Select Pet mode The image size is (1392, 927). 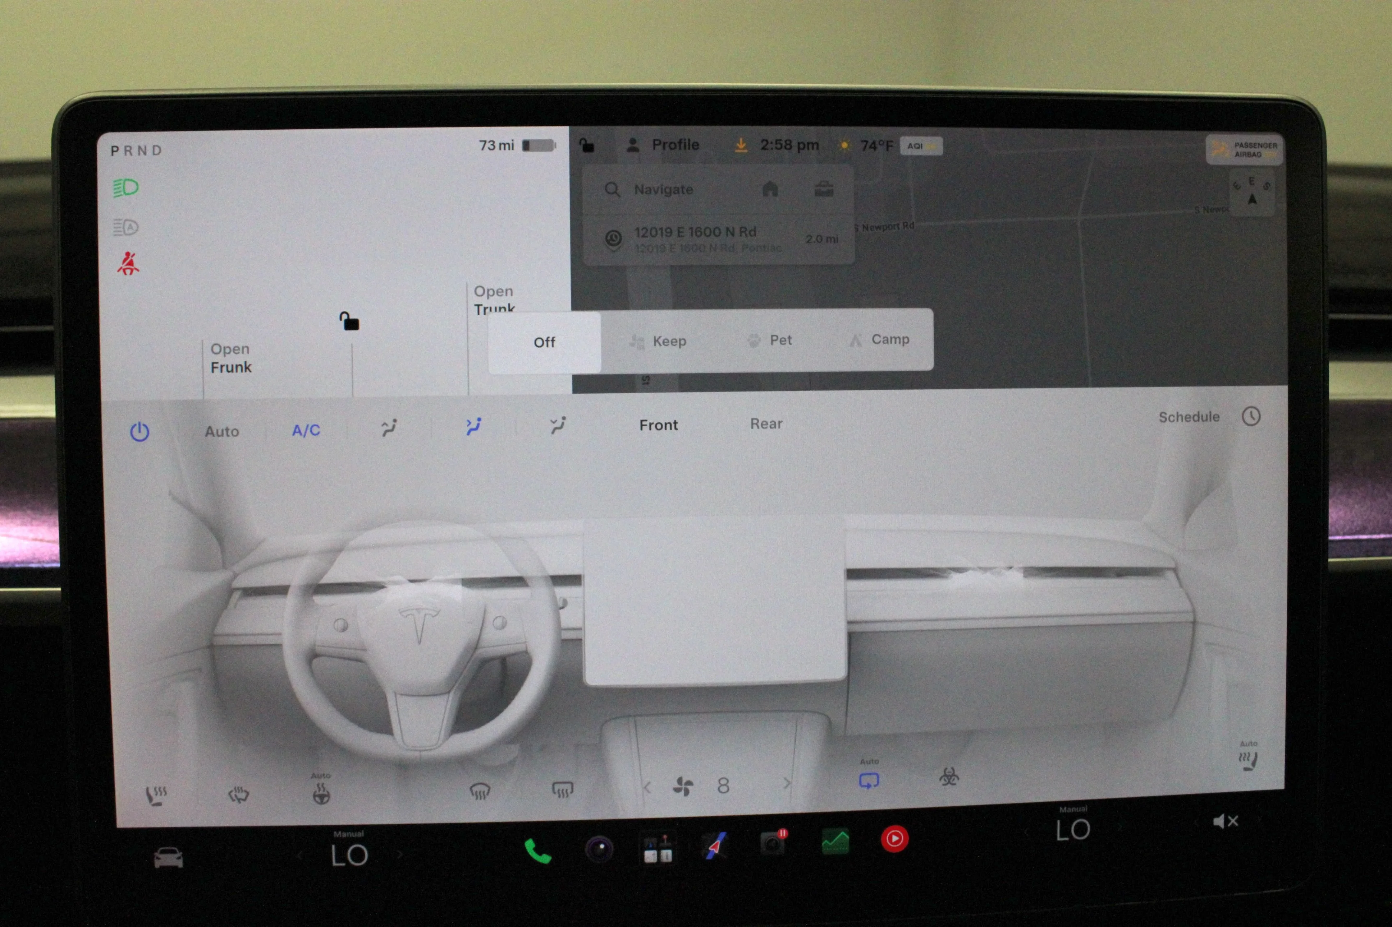pos(769,340)
